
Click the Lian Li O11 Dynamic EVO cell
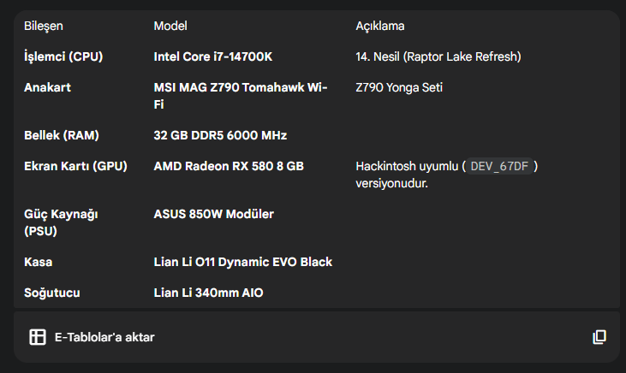pos(243,262)
